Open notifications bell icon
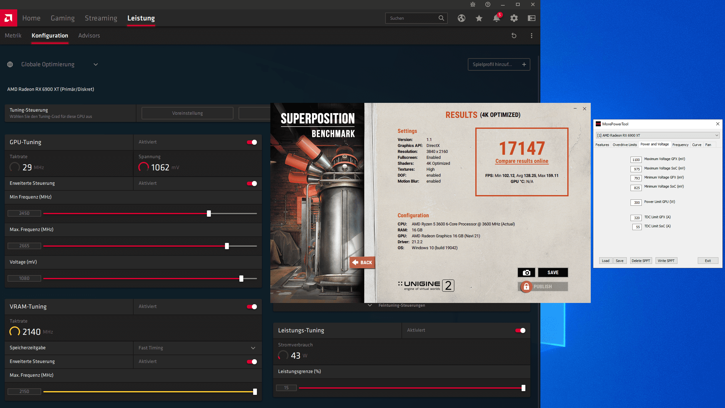 click(x=496, y=18)
